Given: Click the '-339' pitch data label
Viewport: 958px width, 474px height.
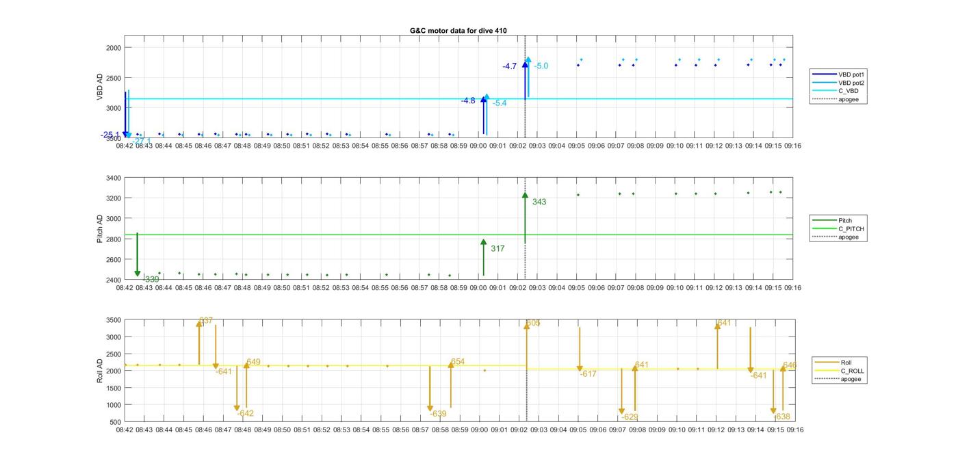Looking at the screenshot, I should [x=151, y=279].
